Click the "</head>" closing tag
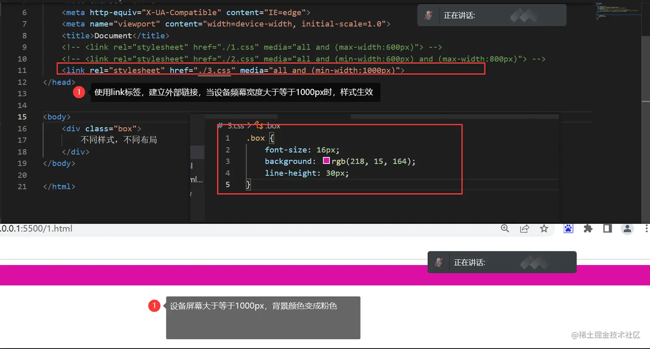 click(x=59, y=82)
